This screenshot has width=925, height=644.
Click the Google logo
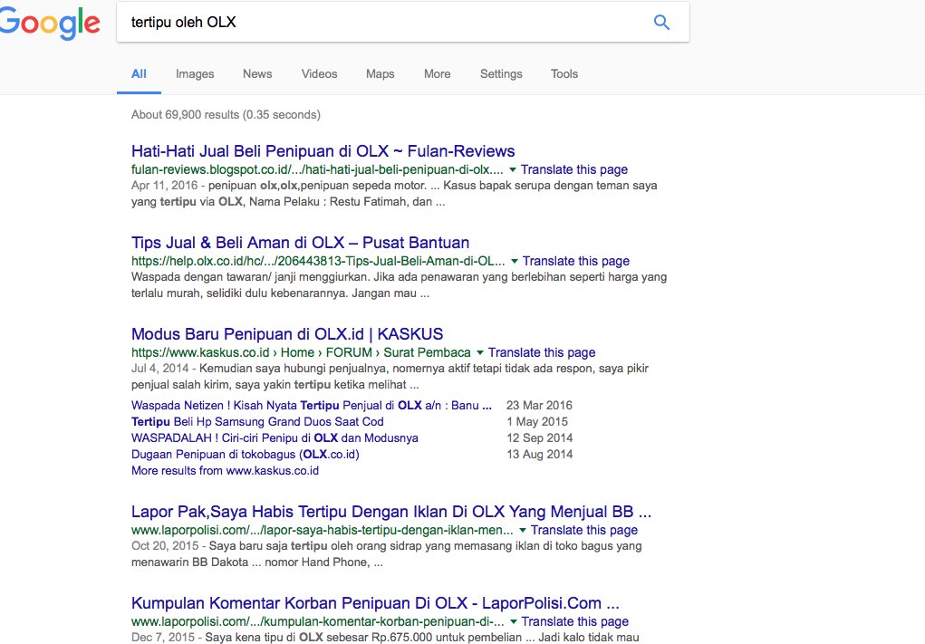coord(50,24)
